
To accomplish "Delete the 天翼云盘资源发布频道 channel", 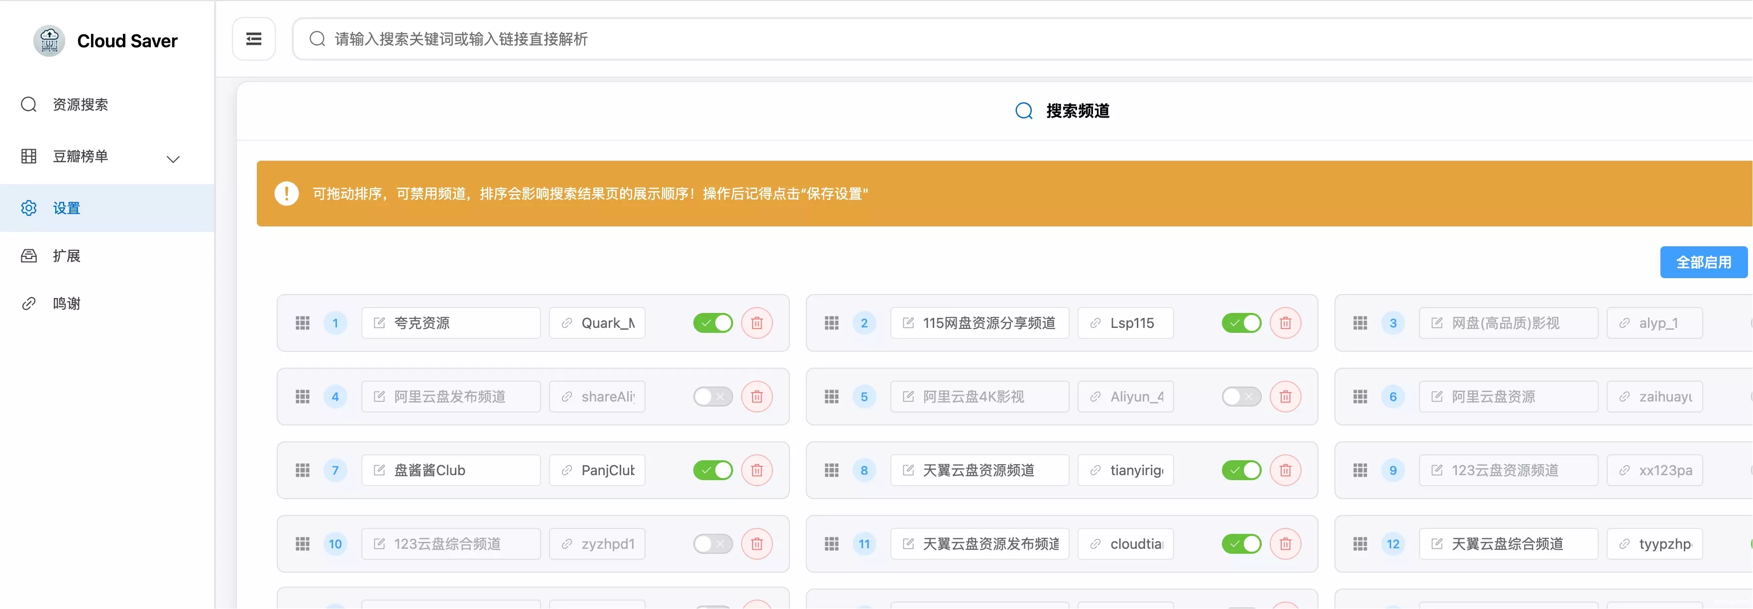I will click(1286, 544).
